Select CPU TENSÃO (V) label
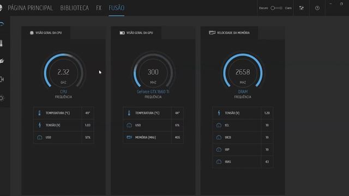The image size is (349, 196). 53,125
